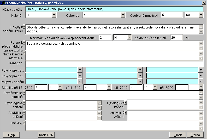Click the Storno button
This screenshot has width=207, height=139.
point(195,135)
